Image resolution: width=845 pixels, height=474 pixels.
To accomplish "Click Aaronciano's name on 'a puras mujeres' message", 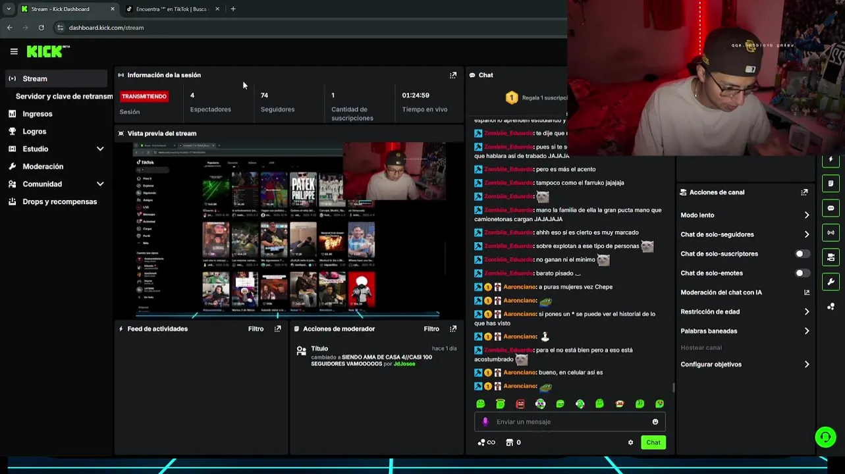I will pos(520,287).
